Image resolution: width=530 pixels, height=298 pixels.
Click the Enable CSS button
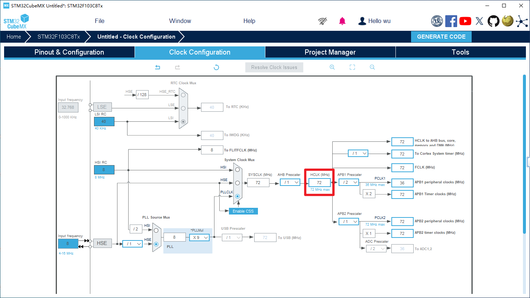(x=243, y=211)
